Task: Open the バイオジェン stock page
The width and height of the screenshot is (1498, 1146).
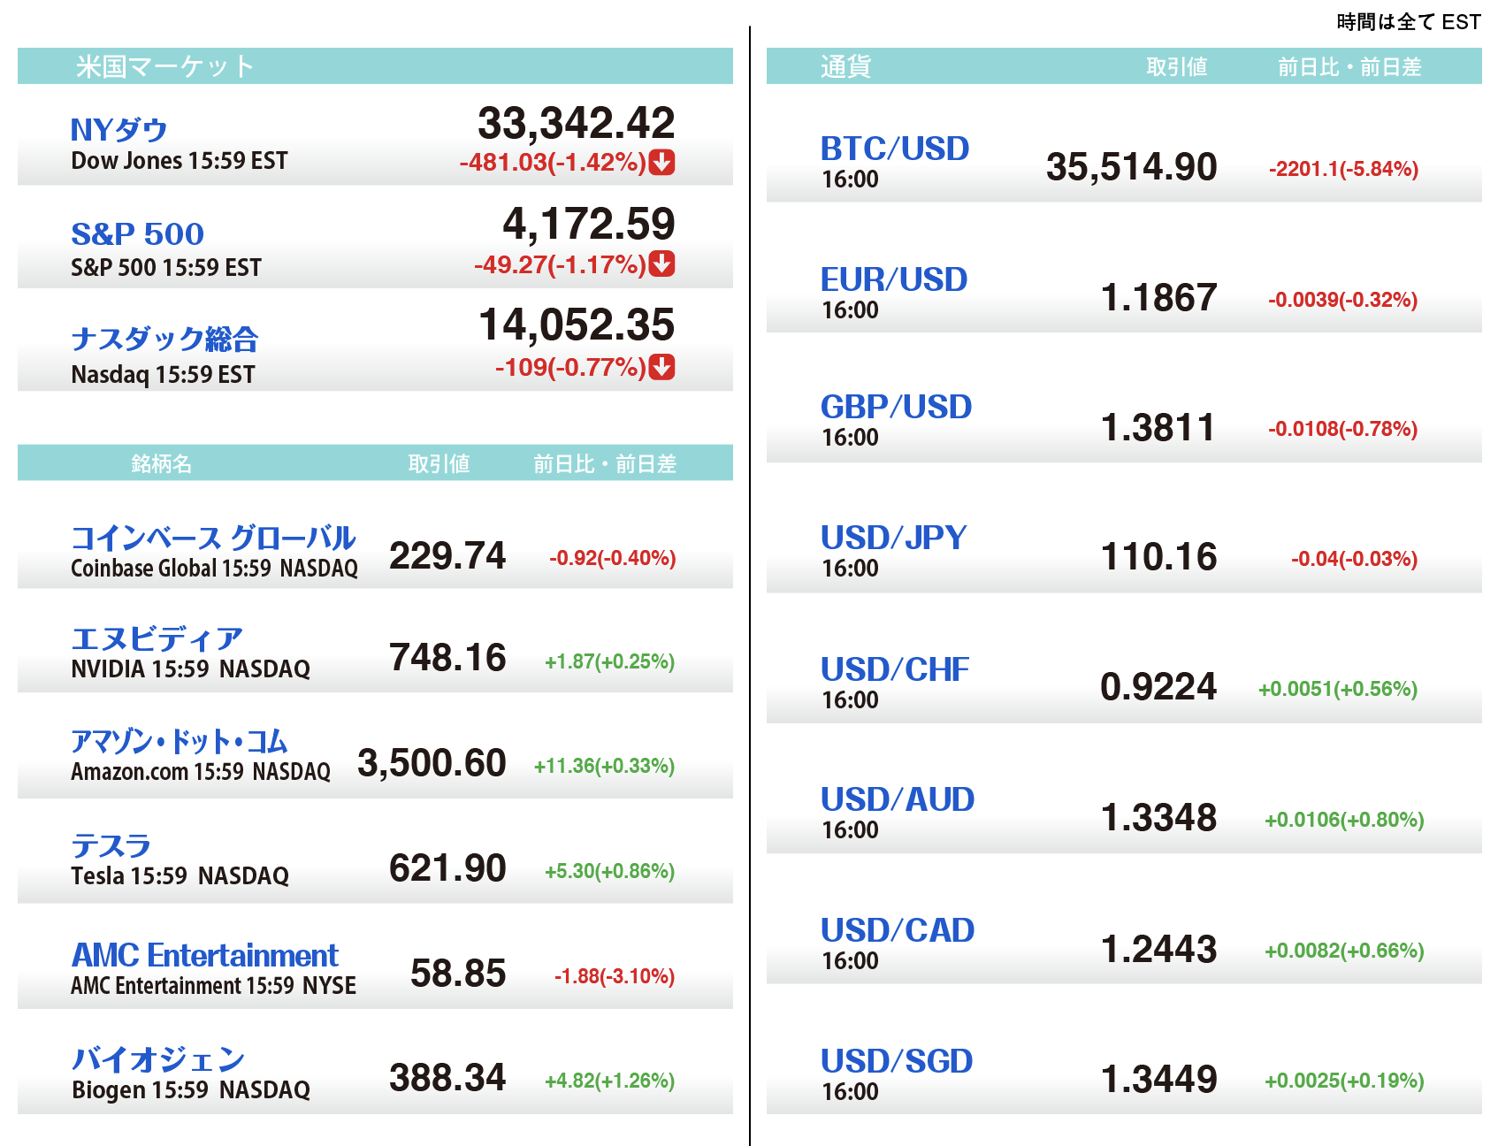Action: (157, 1059)
